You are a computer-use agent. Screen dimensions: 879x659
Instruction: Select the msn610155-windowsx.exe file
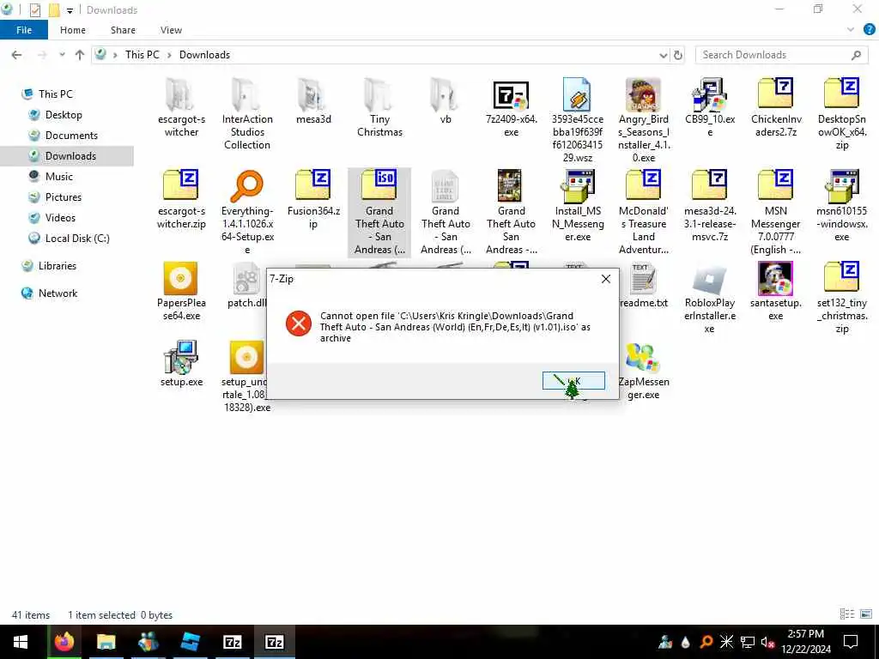842,206
